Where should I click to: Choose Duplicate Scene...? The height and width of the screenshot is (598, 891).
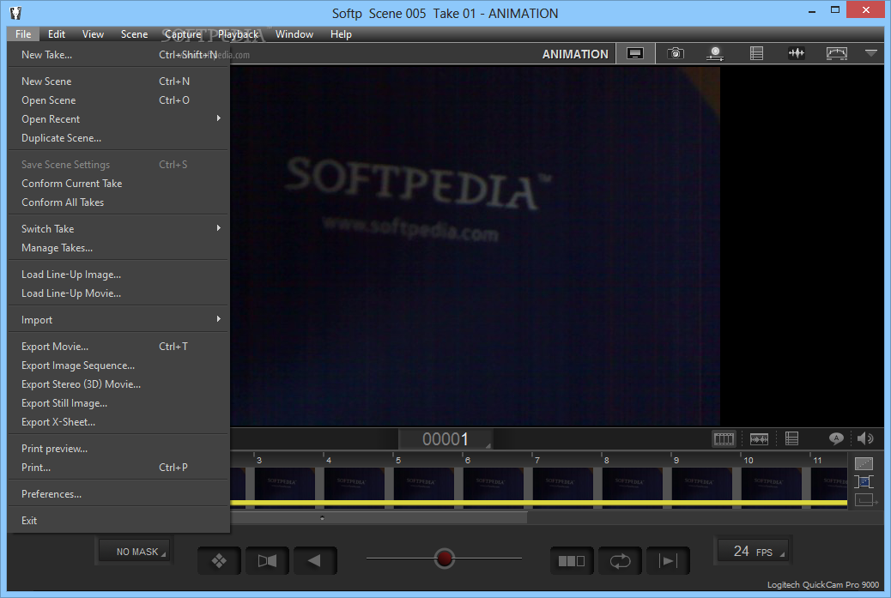pos(118,138)
